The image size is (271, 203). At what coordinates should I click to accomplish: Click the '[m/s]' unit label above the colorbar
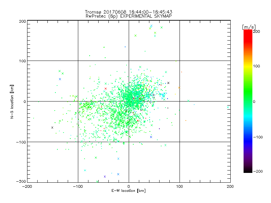pos(249,27)
